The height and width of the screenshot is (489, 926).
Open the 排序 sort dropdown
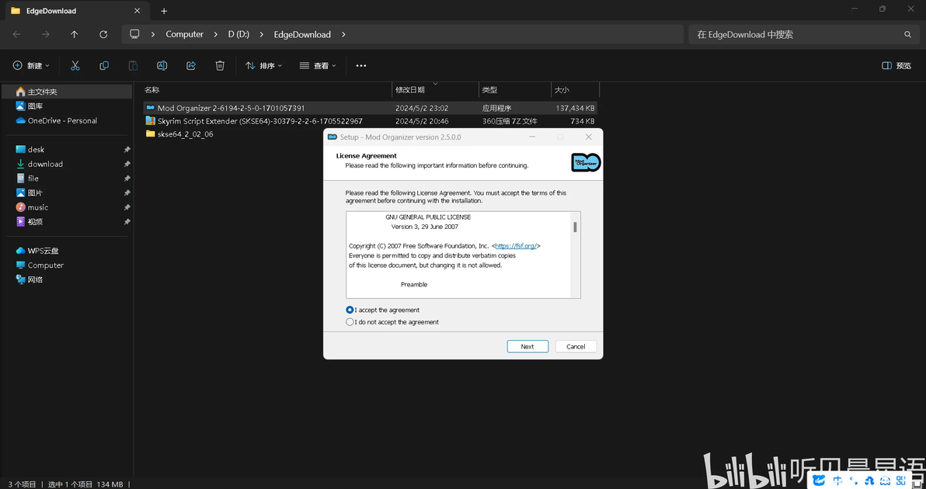[264, 65]
